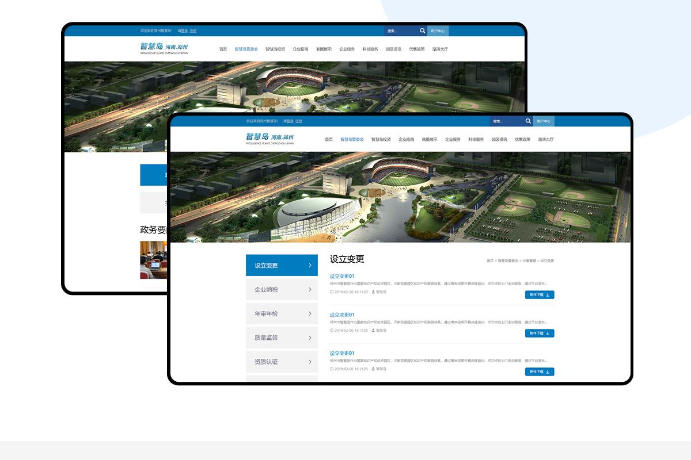
Task: Click 智慧岛管委会 in the breadcrumb trail
Action: point(508,261)
